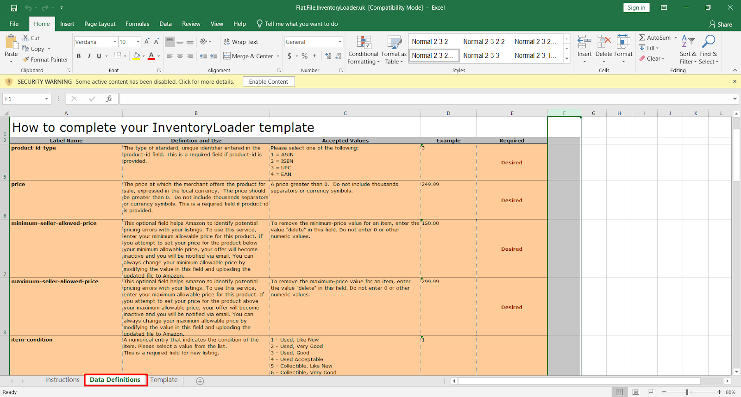Expand the Name Box dropdown
The image size is (741, 397).
pos(46,99)
